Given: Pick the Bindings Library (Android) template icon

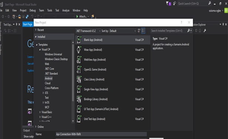Looking at the screenshot, I should tap(79, 99).
